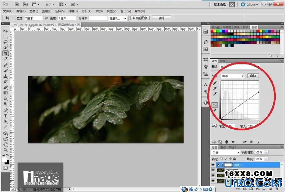This screenshot has width=285, height=192.
Task: Open the 文件(F) menu
Action: pos(8,11)
